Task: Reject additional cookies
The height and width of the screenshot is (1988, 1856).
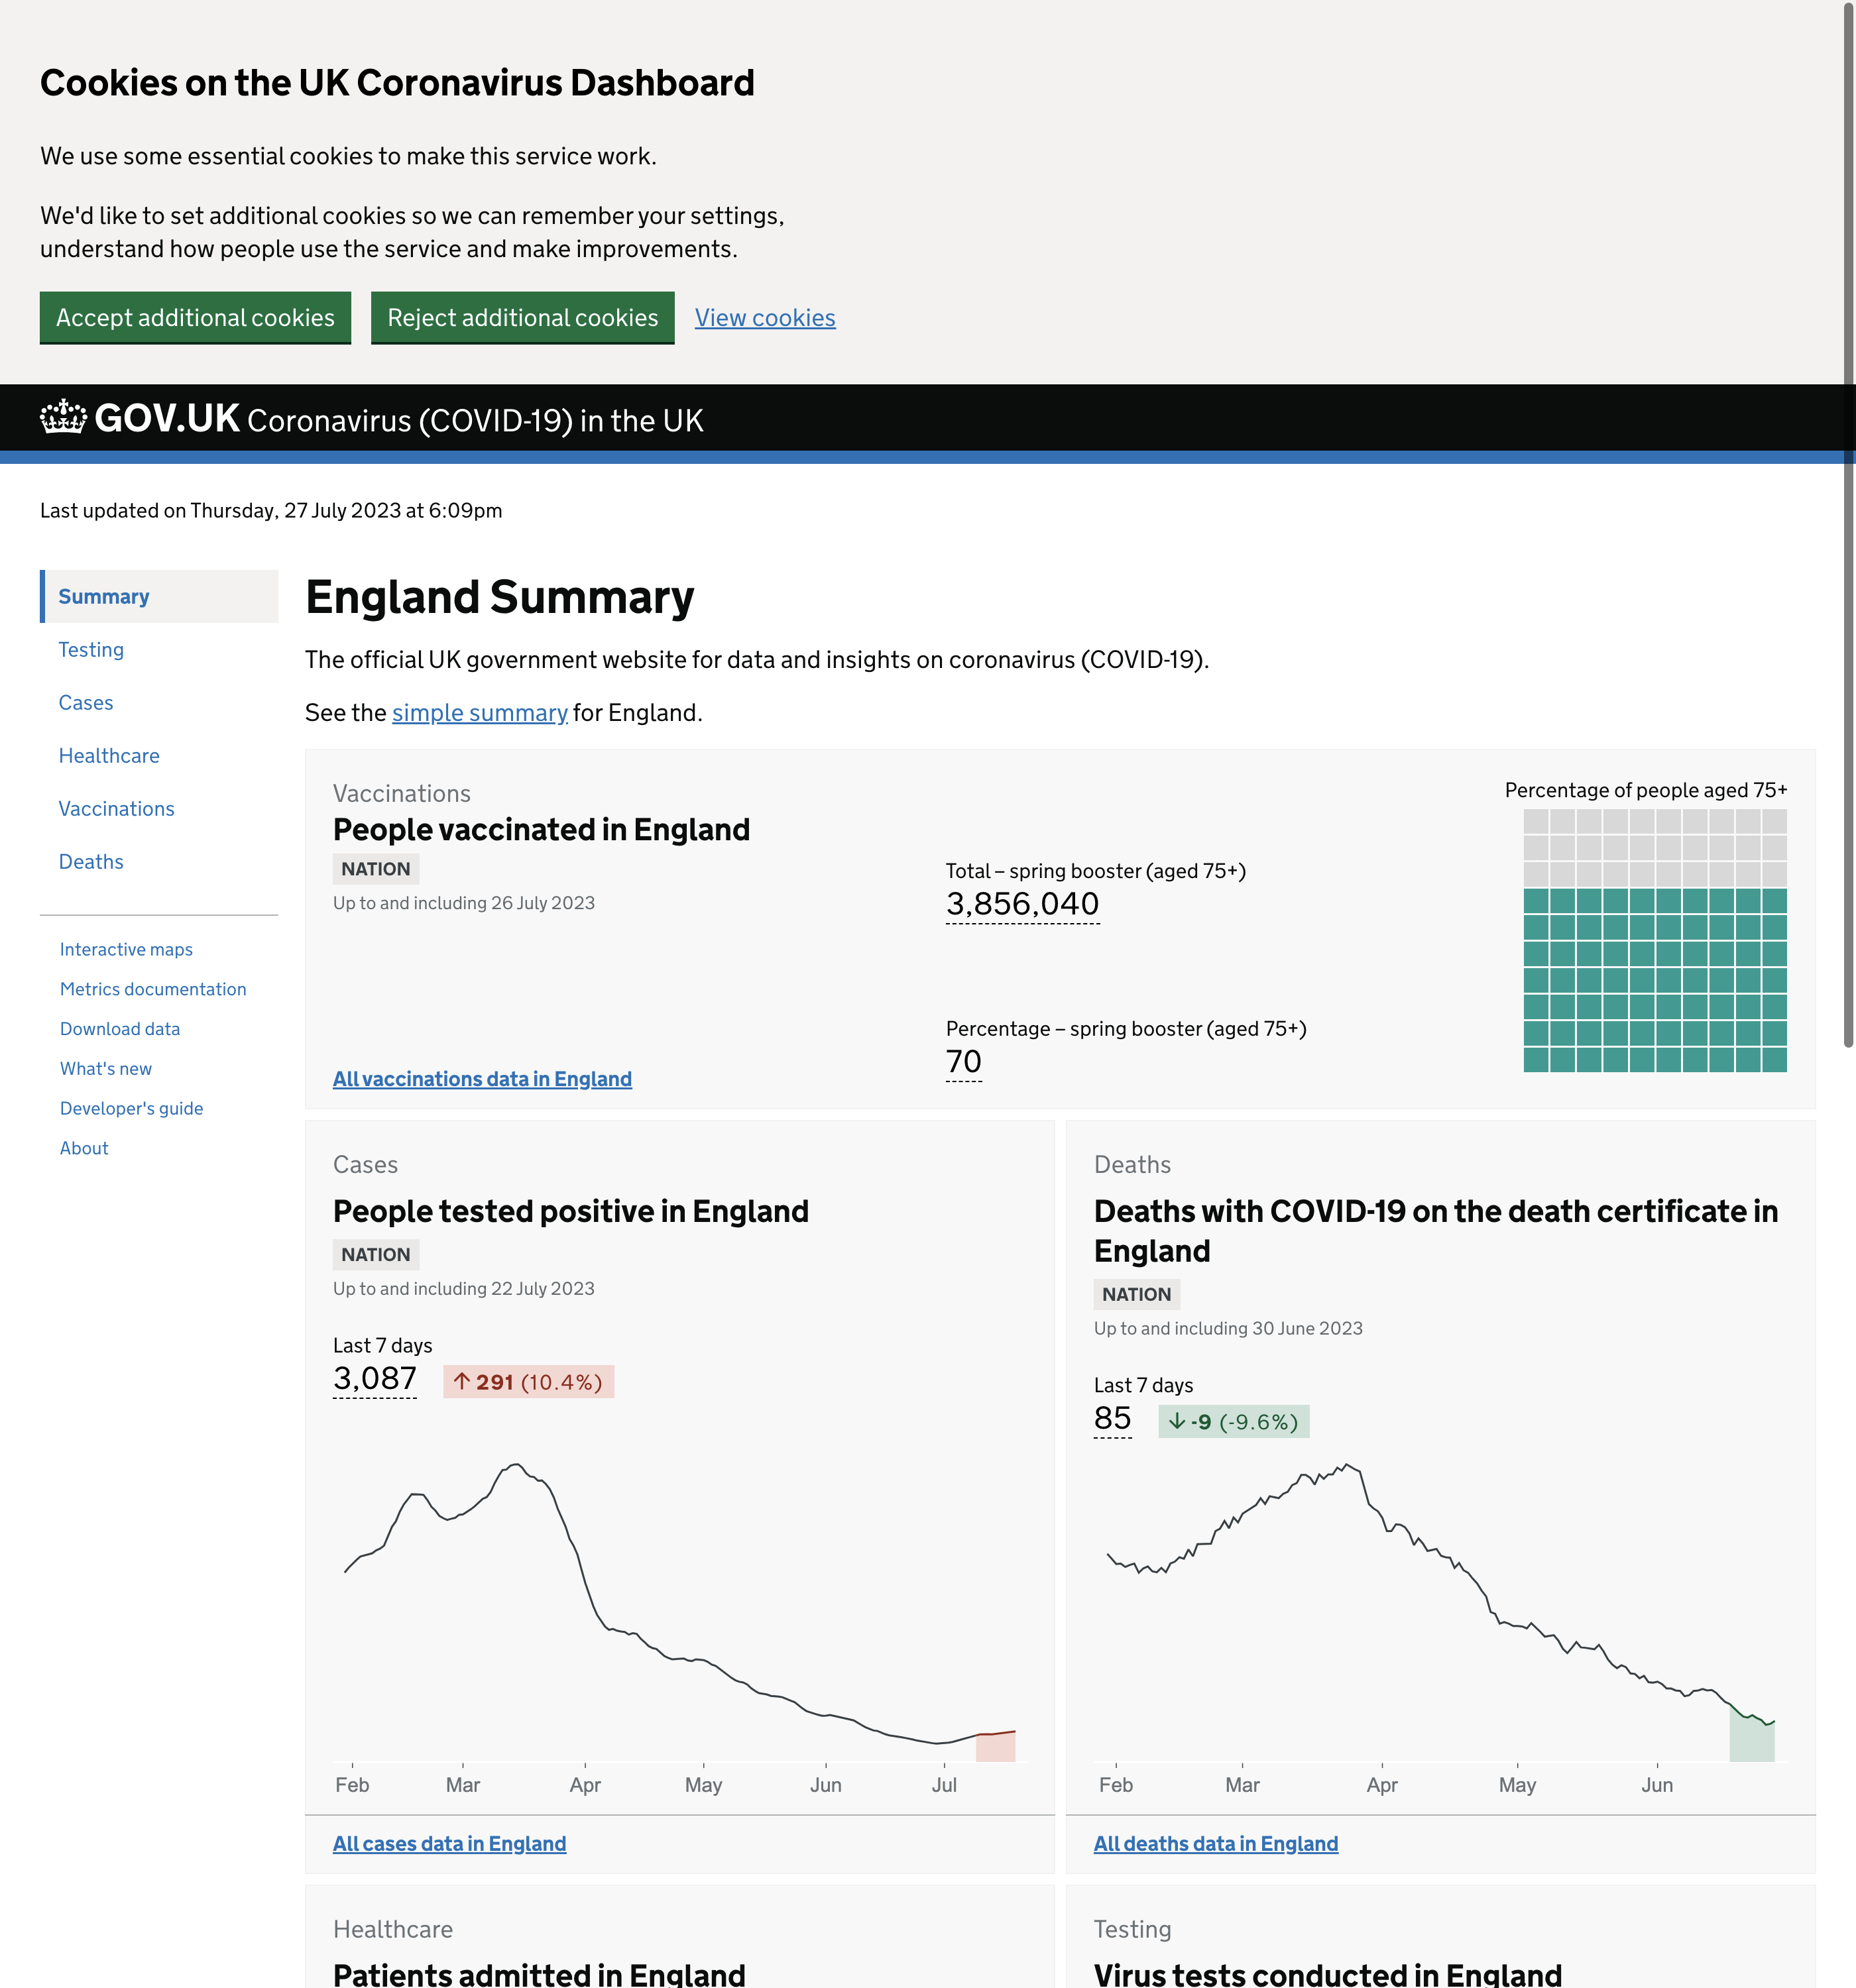Action: (522, 318)
